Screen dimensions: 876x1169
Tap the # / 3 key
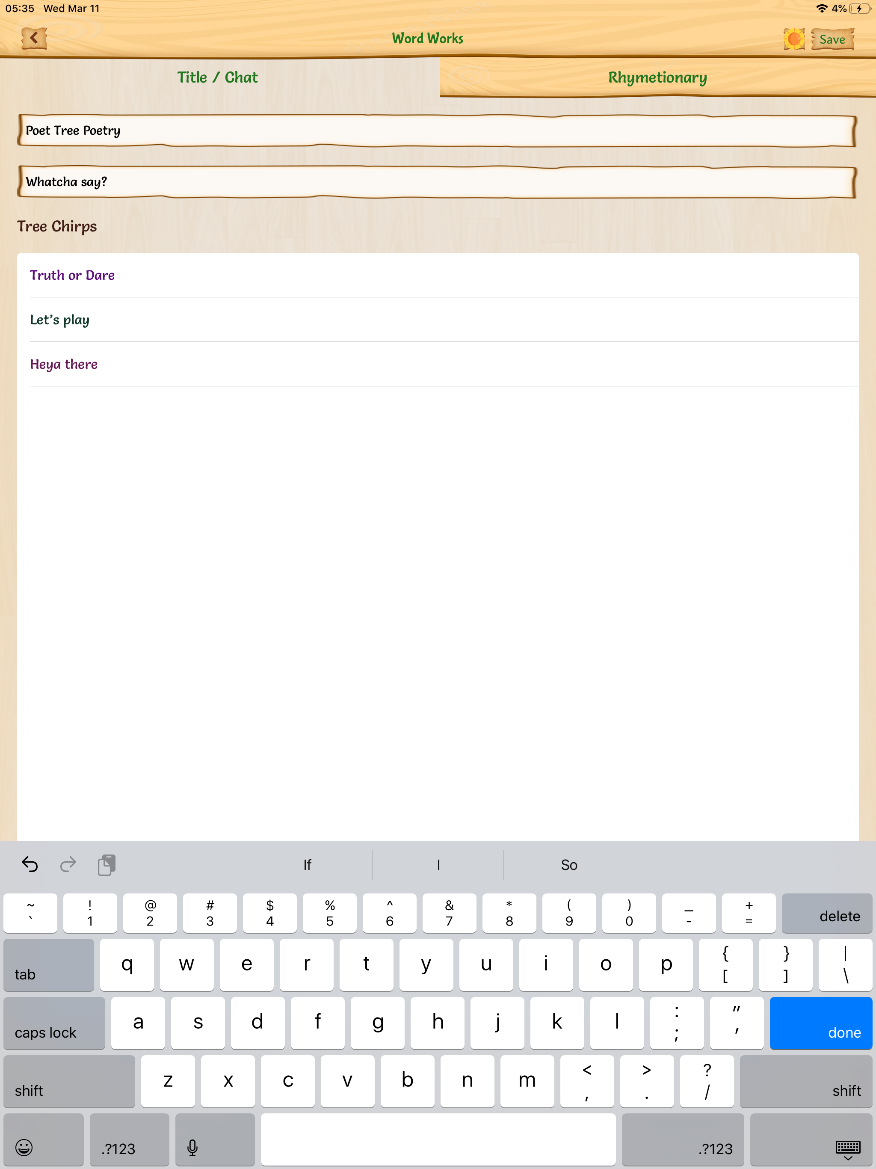[210, 914]
